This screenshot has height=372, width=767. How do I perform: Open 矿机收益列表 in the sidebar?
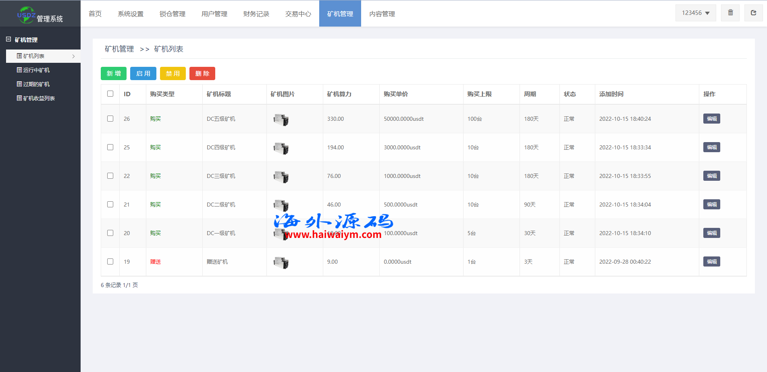point(39,98)
